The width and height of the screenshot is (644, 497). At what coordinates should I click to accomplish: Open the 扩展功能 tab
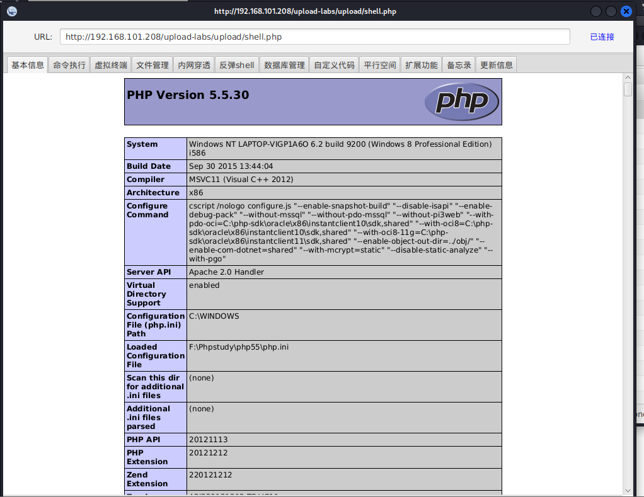tap(421, 66)
